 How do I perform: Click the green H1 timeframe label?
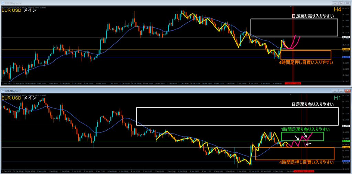(x=337, y=97)
